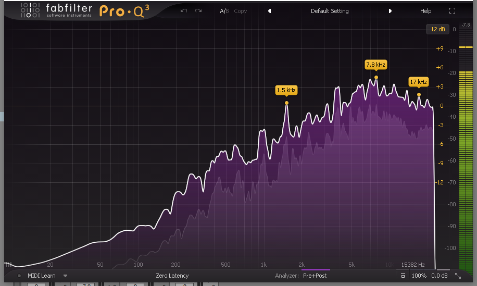The image size is (477, 286).
Task: Click the -50 analyzer scale label
Action: pyautogui.click(x=451, y=139)
